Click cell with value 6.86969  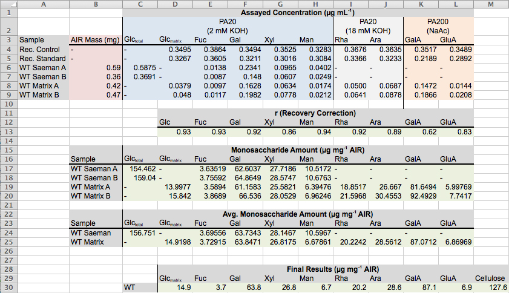(x=456, y=242)
